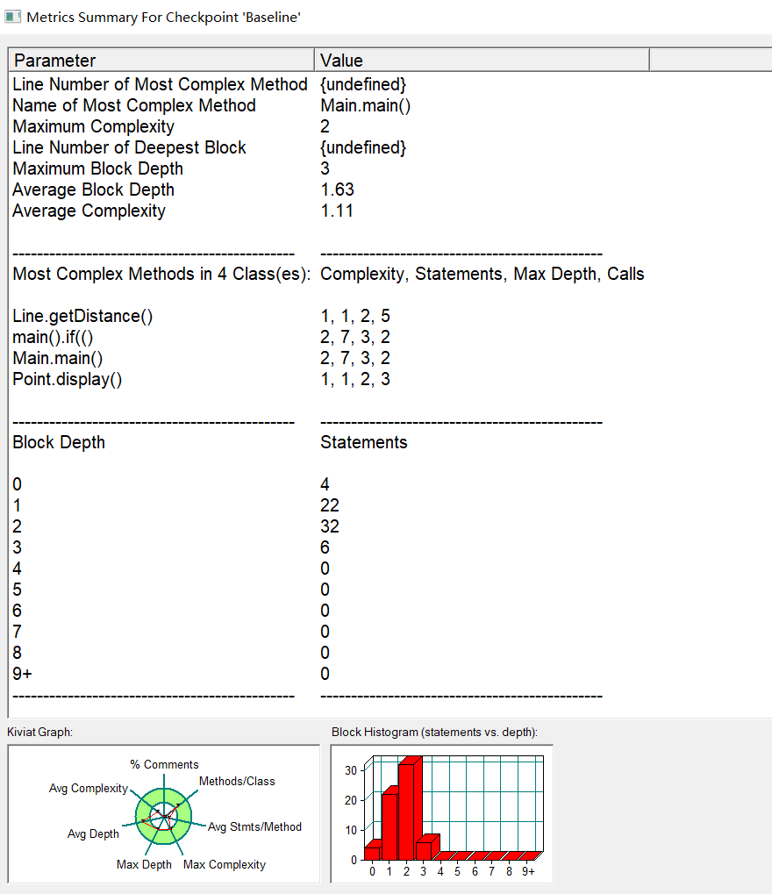Click the Metrics Summary window icon
Image resolution: width=772 pixels, height=894 pixels.
[x=12, y=17]
